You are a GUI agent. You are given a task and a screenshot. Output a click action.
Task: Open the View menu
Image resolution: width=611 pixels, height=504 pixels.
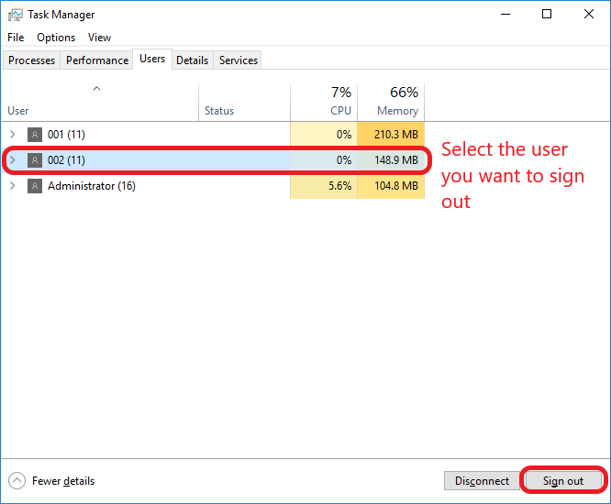click(x=99, y=38)
